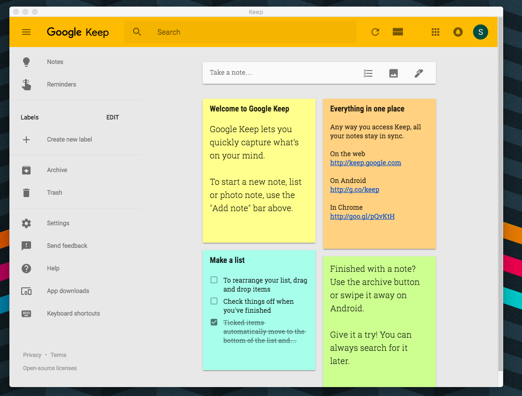Click the Trash bin icon
This screenshot has width=522, height=396.
pyautogui.click(x=26, y=192)
